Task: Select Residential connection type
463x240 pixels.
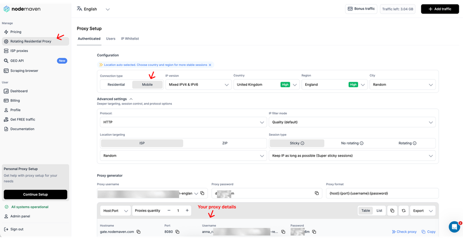Action: coord(116,84)
